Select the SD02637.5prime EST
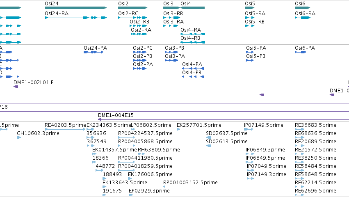The image size is (349, 197). 209,137
